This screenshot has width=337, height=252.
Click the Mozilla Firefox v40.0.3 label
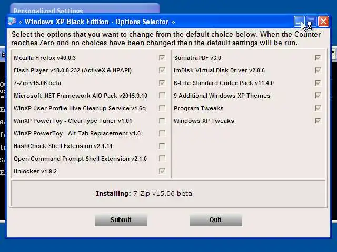[45, 58]
